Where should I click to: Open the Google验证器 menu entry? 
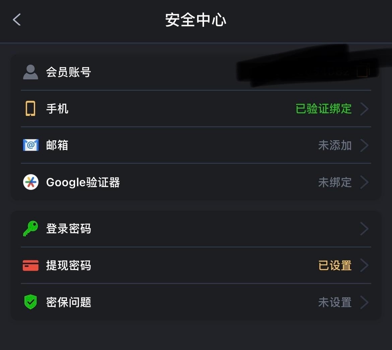tap(83, 183)
